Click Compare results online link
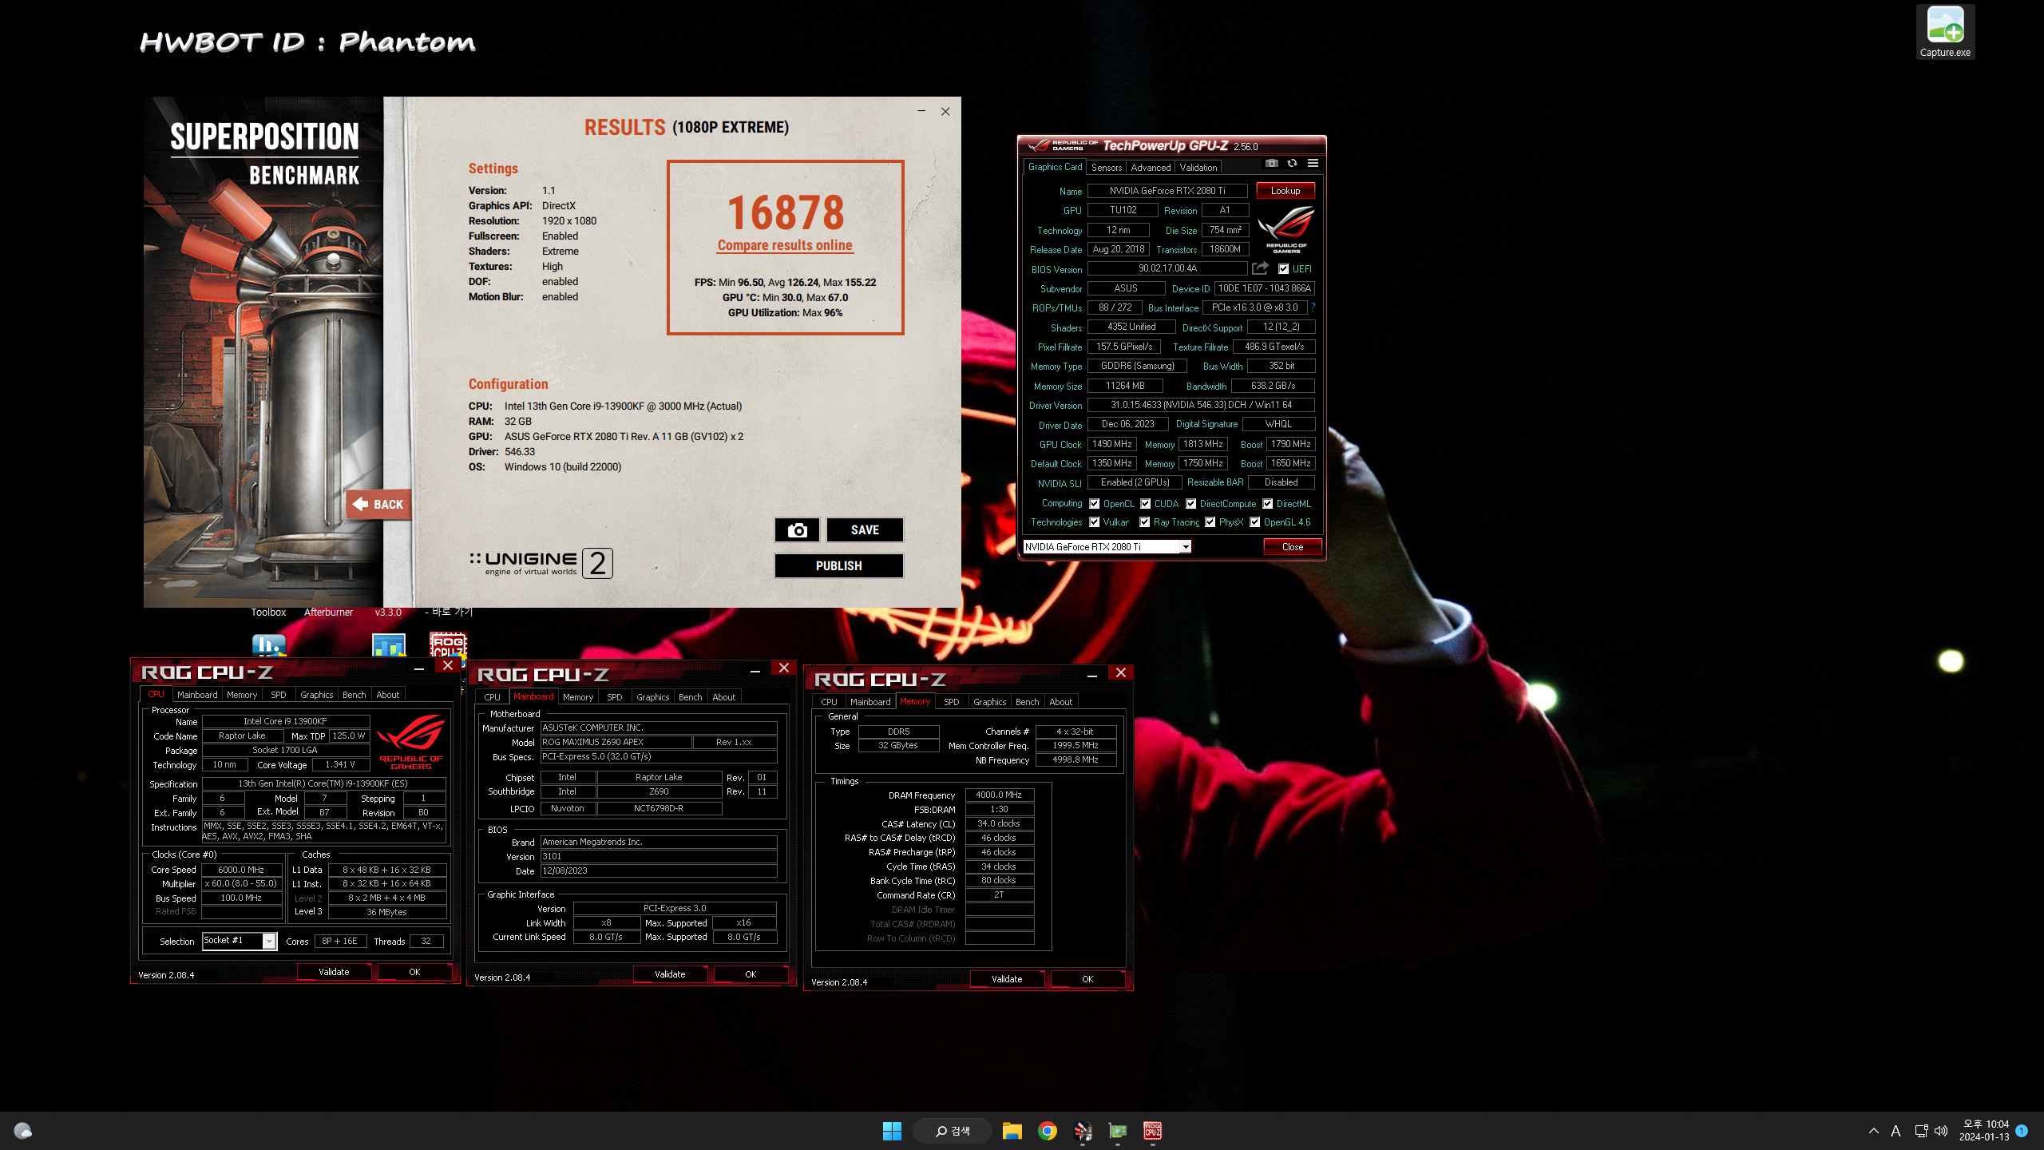This screenshot has width=2044, height=1150. [785, 245]
